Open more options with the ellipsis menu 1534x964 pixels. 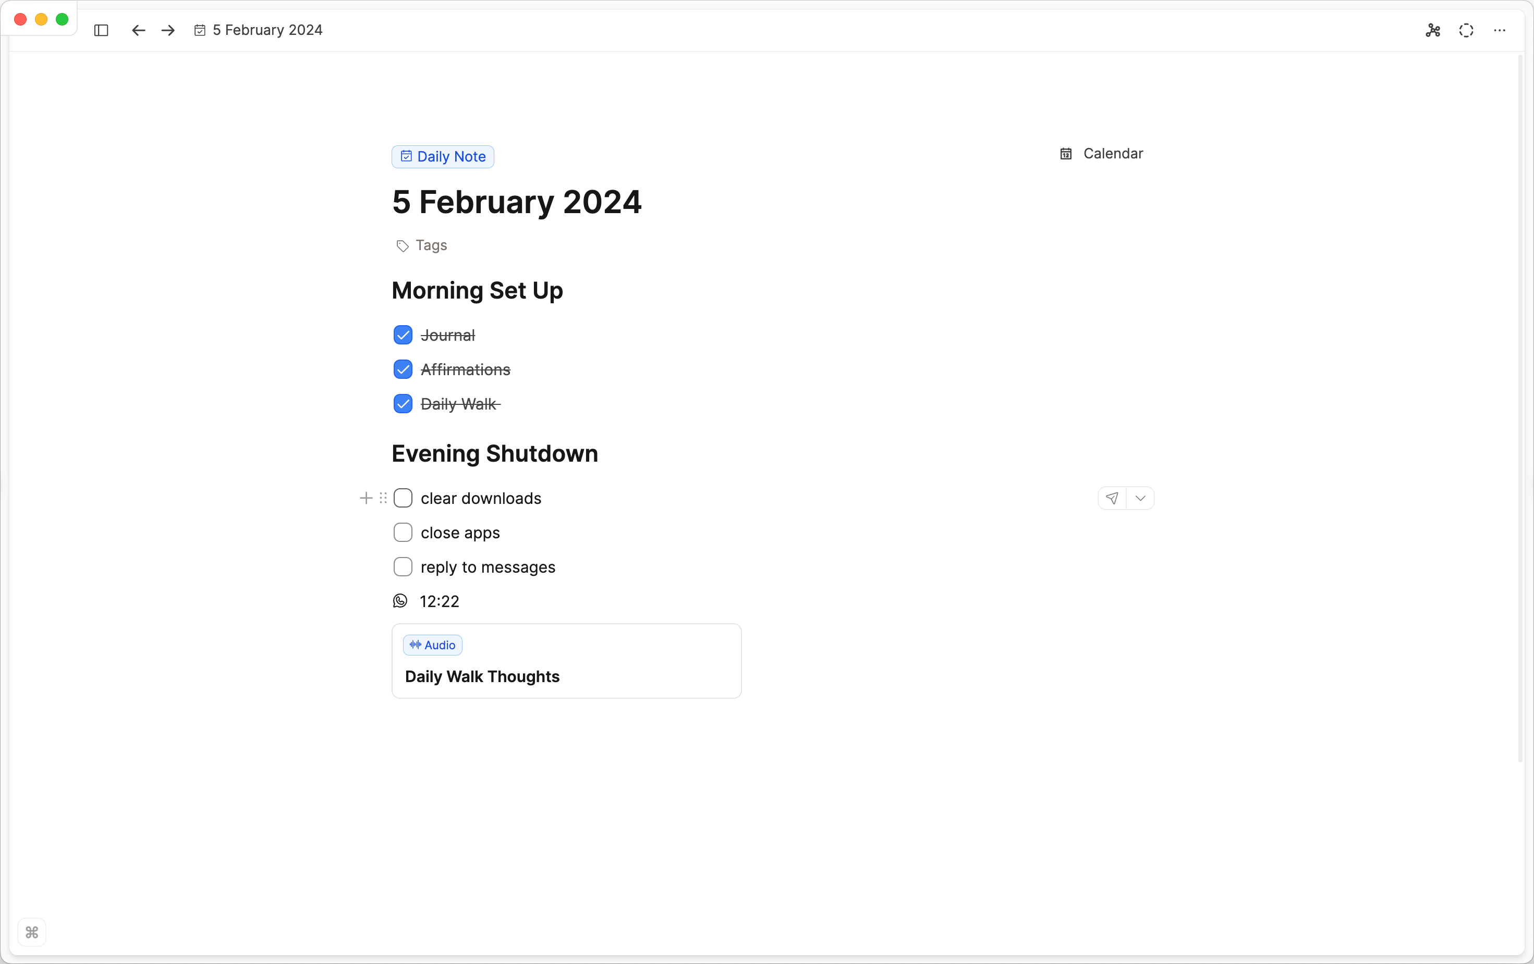(x=1500, y=30)
